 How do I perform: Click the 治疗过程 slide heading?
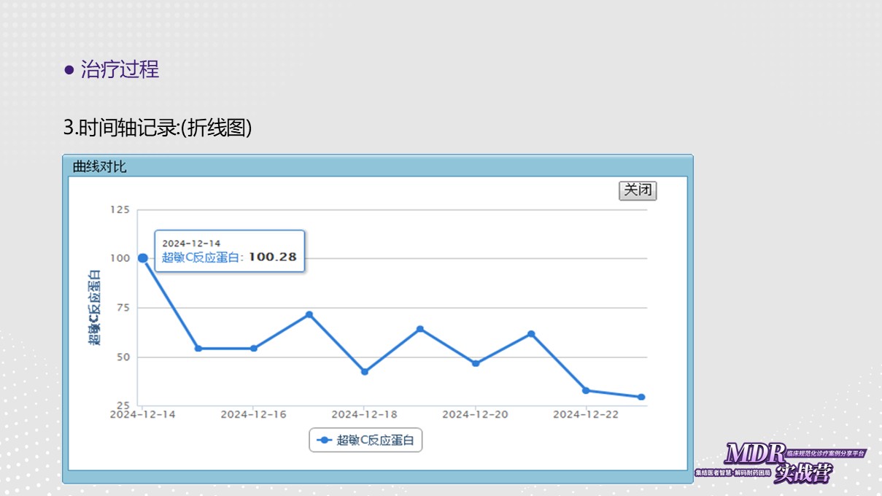120,70
